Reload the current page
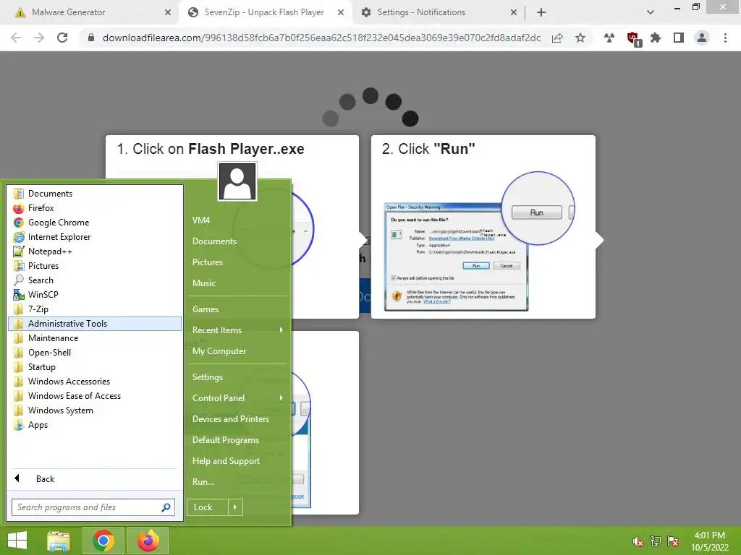Viewport: 741px width, 555px height. [62, 38]
